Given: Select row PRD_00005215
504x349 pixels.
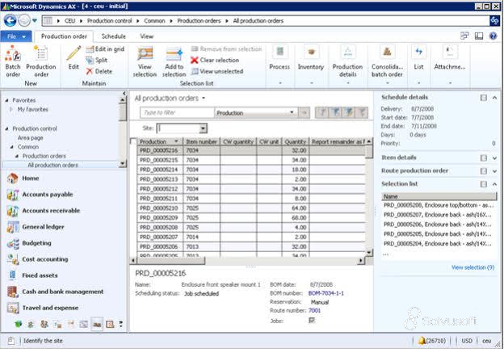Looking at the screenshot, I should 250,160.
